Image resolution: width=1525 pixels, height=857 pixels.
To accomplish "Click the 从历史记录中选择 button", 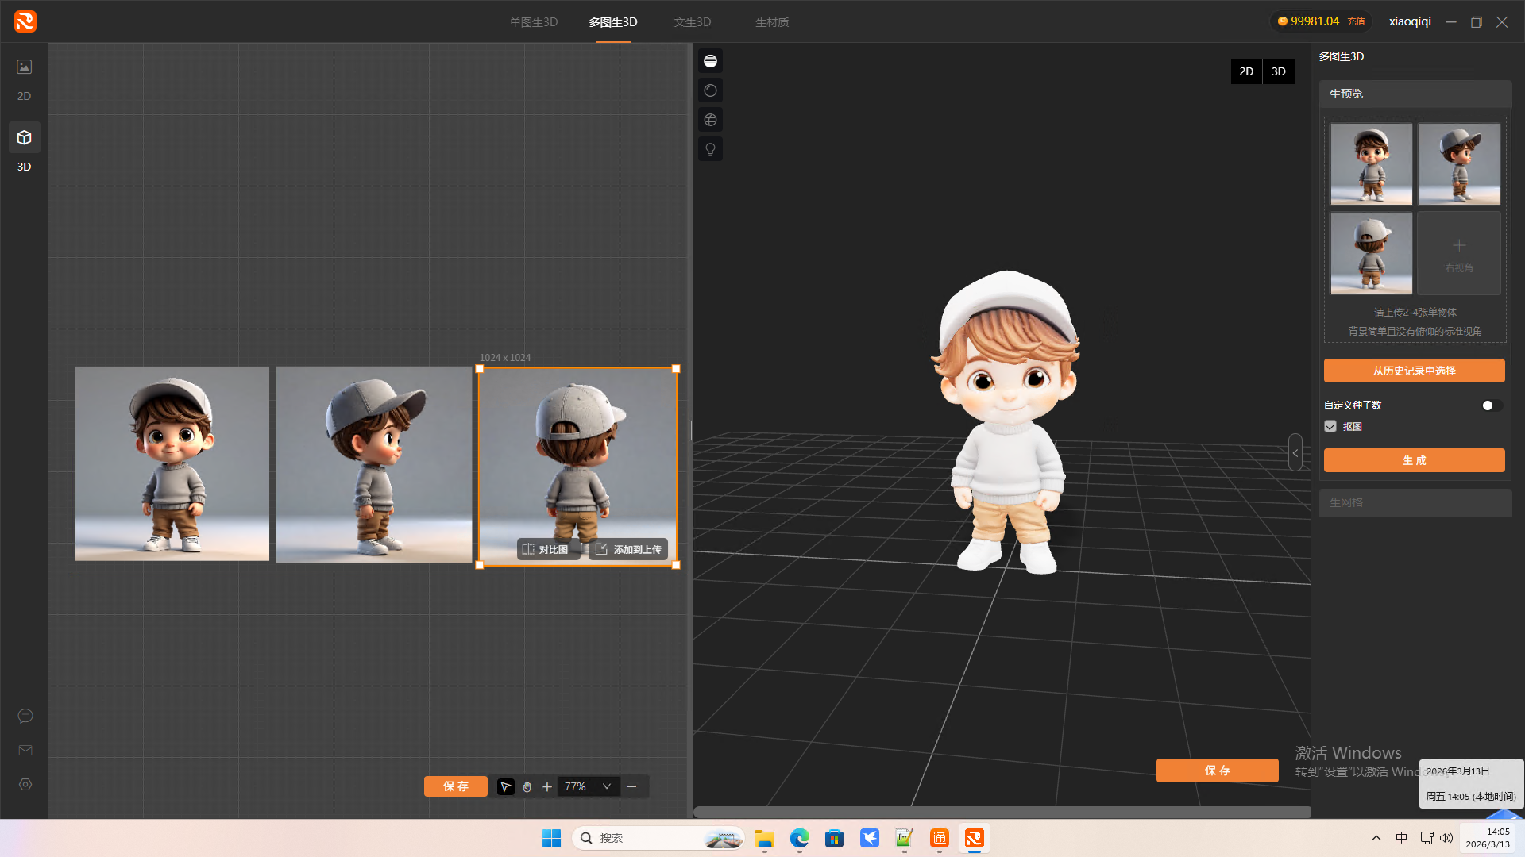I will pos(1414,371).
